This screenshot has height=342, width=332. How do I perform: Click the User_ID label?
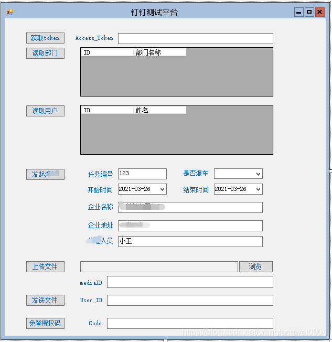[x=91, y=301]
